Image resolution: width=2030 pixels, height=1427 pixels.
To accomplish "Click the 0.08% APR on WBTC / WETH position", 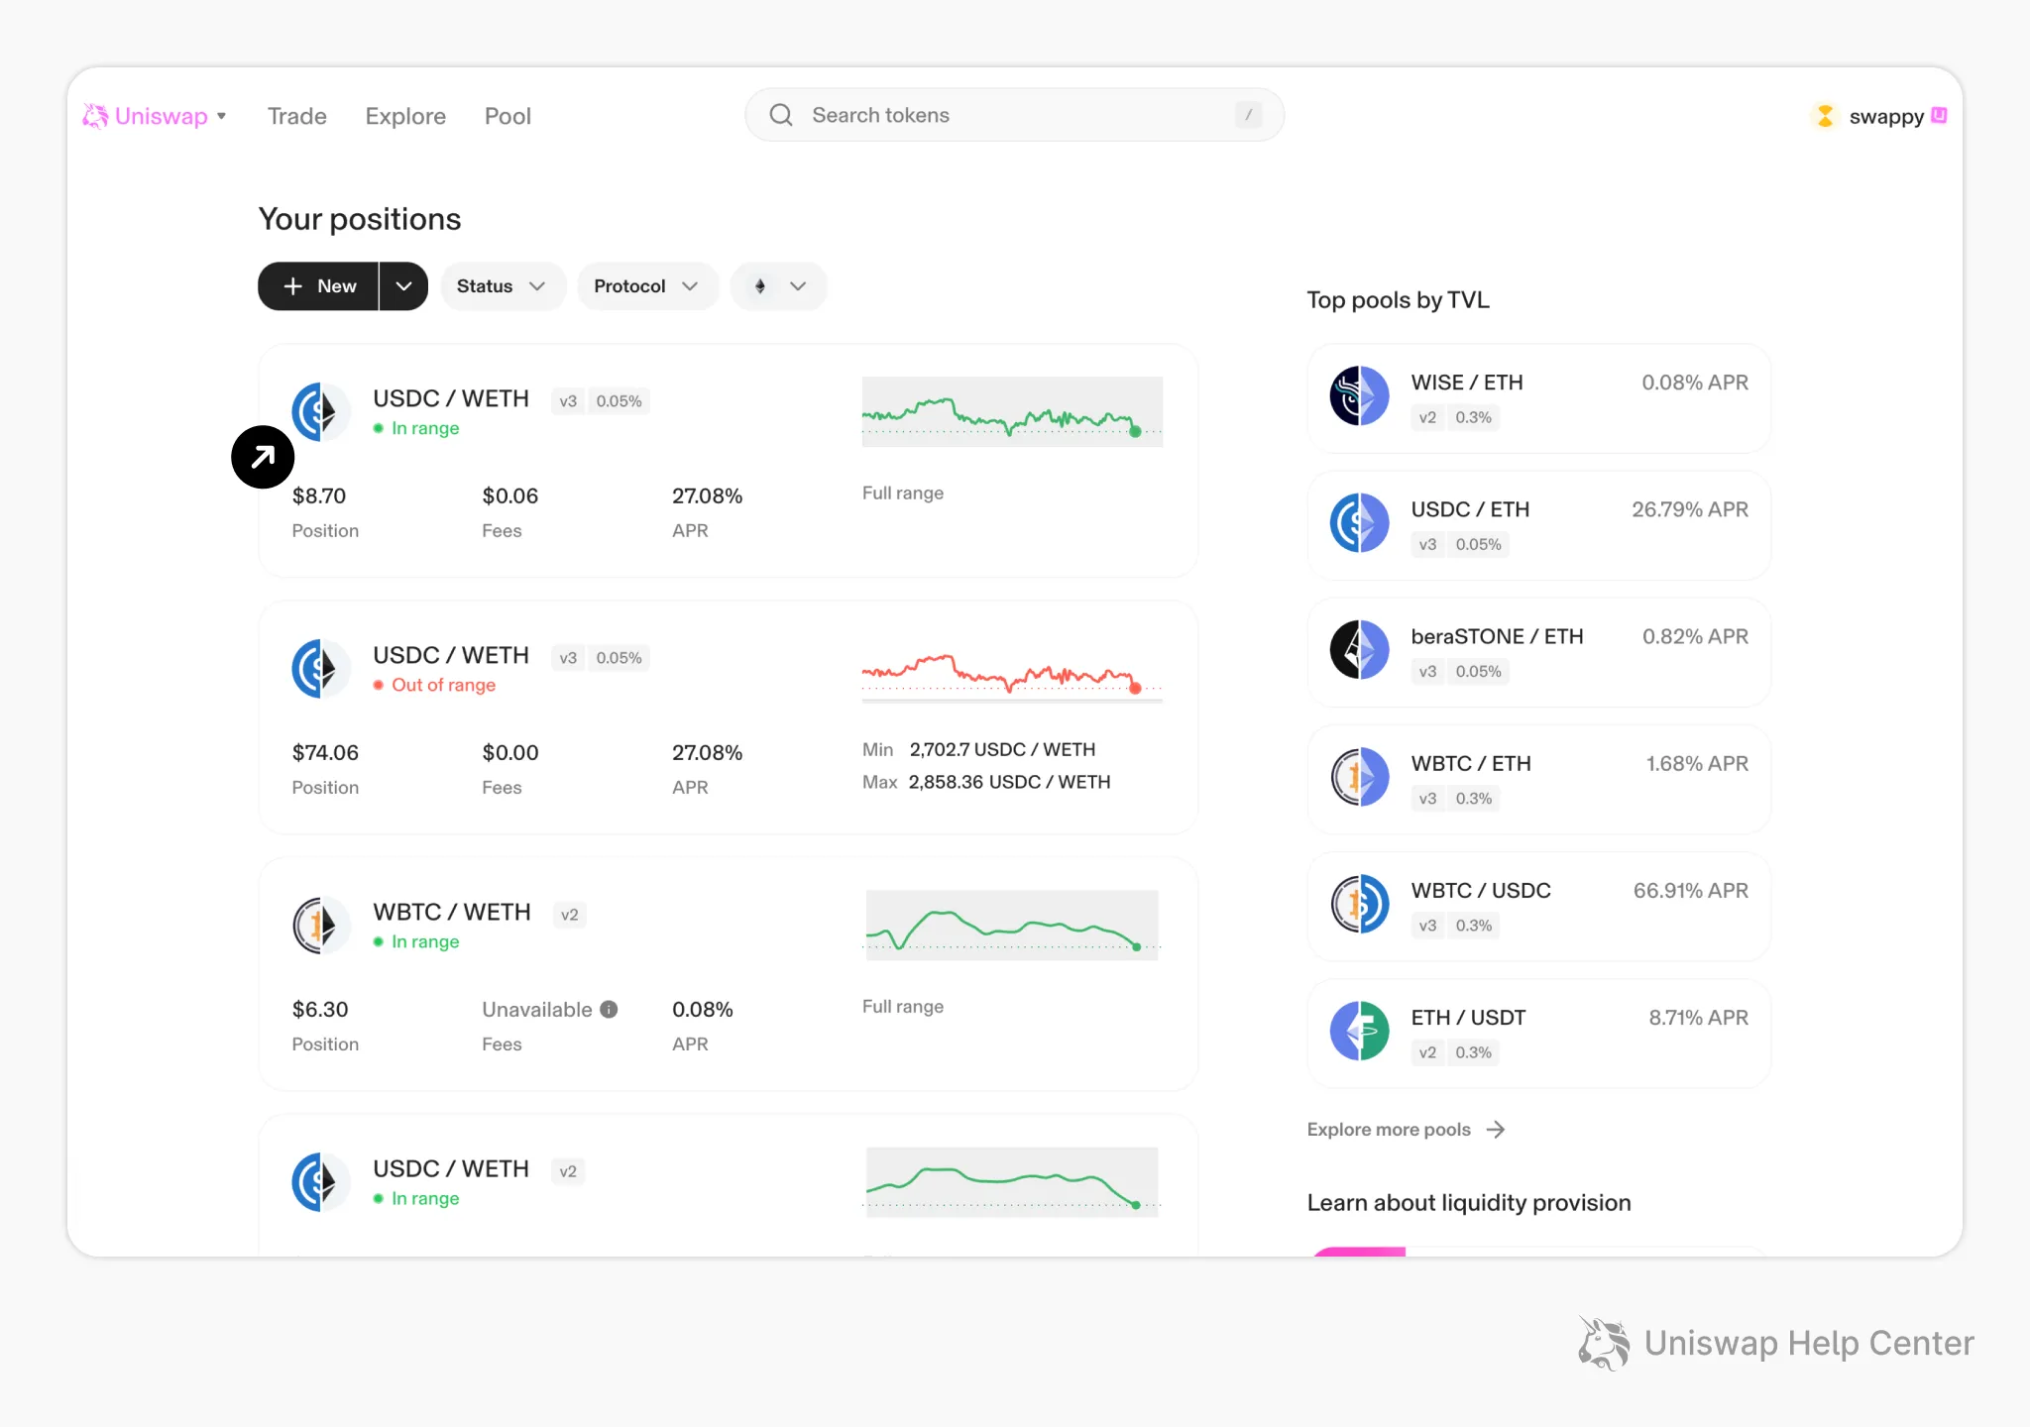I will tap(703, 1010).
